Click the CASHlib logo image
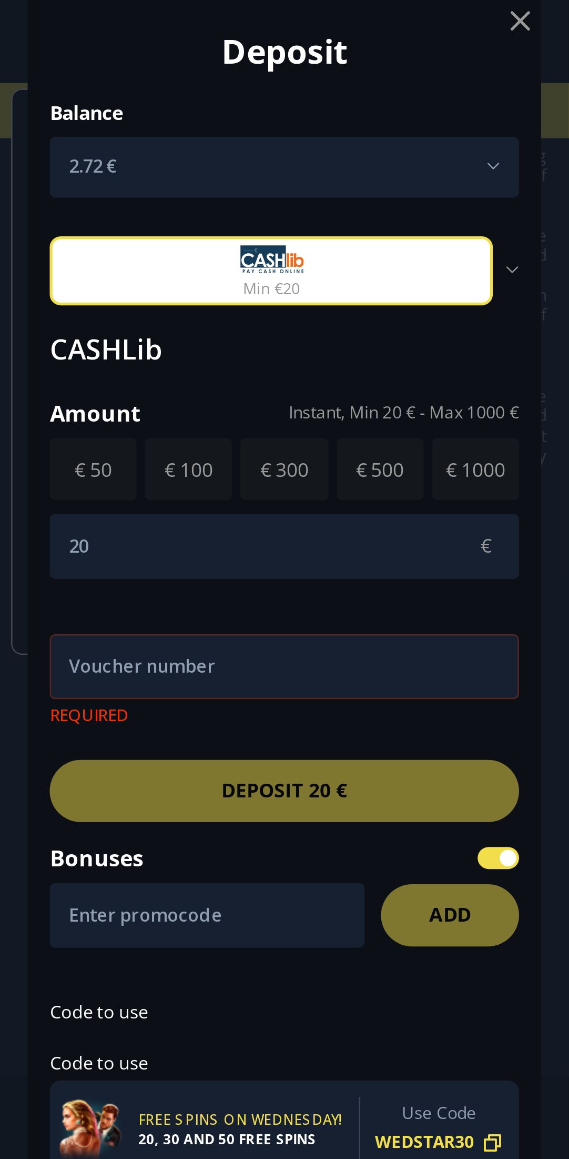 pos(272,259)
